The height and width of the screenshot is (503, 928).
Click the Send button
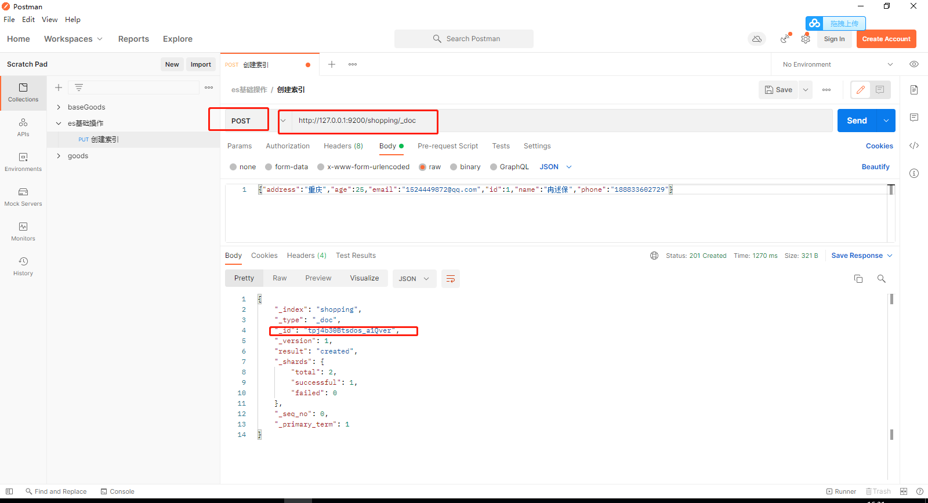[857, 121]
